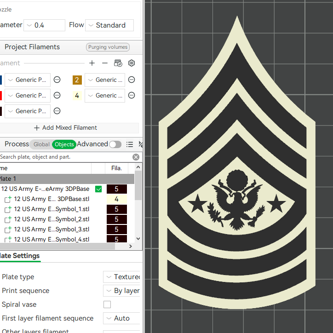Open dark filament Generic P... dropdown
The width and height of the screenshot is (333, 333).
pos(28,111)
